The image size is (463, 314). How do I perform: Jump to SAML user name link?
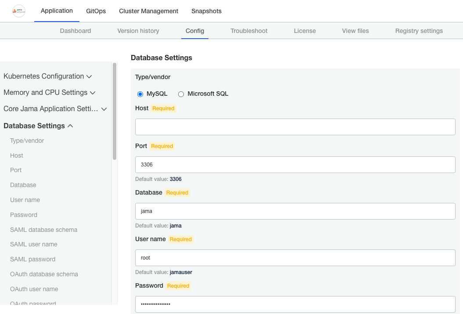pyautogui.click(x=34, y=244)
